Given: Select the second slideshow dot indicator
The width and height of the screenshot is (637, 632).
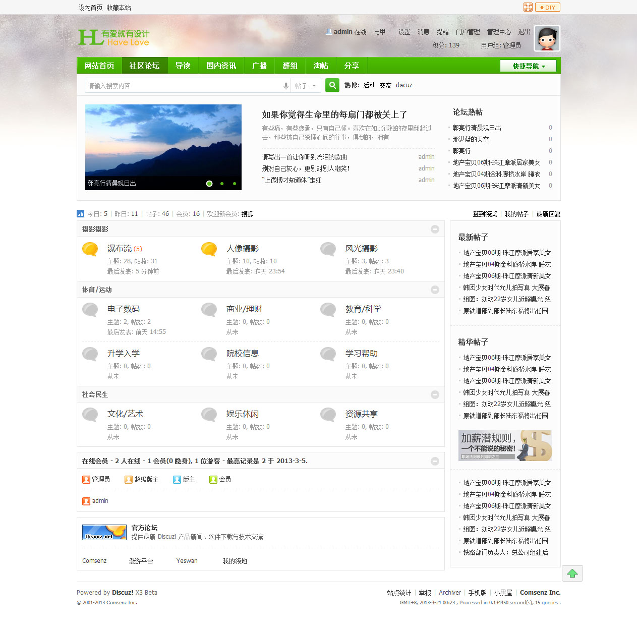Looking at the screenshot, I should pyautogui.click(x=222, y=184).
